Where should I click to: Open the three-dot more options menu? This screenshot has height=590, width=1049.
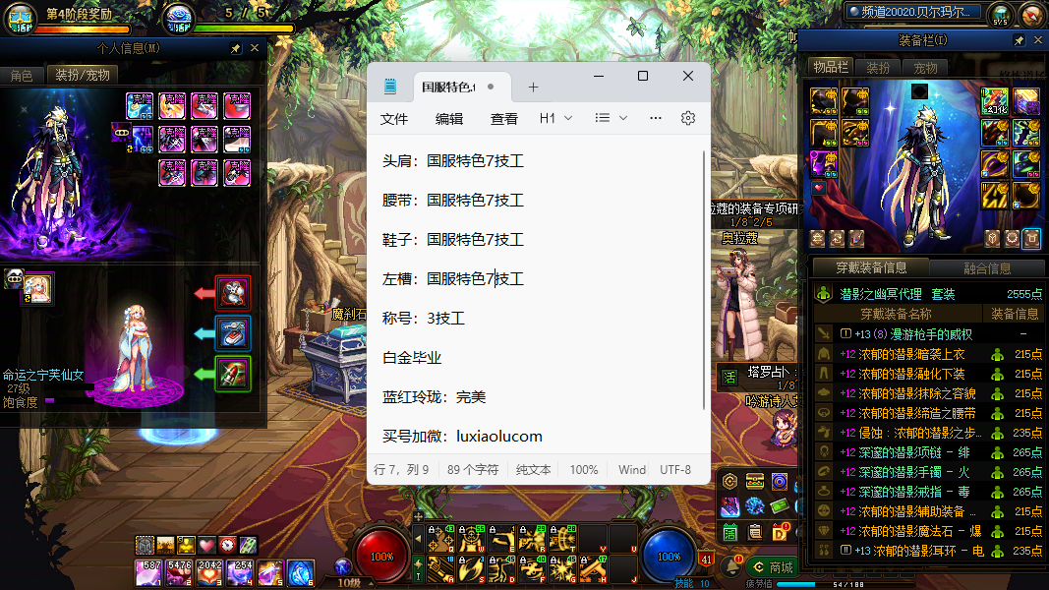tap(656, 118)
